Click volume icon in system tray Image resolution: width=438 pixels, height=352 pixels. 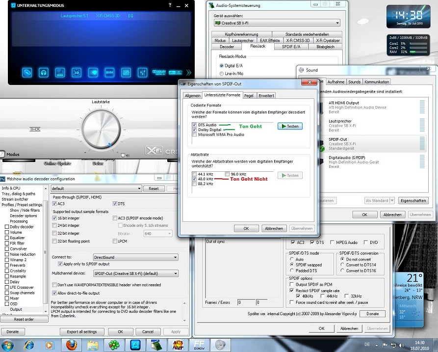[x=402, y=345]
